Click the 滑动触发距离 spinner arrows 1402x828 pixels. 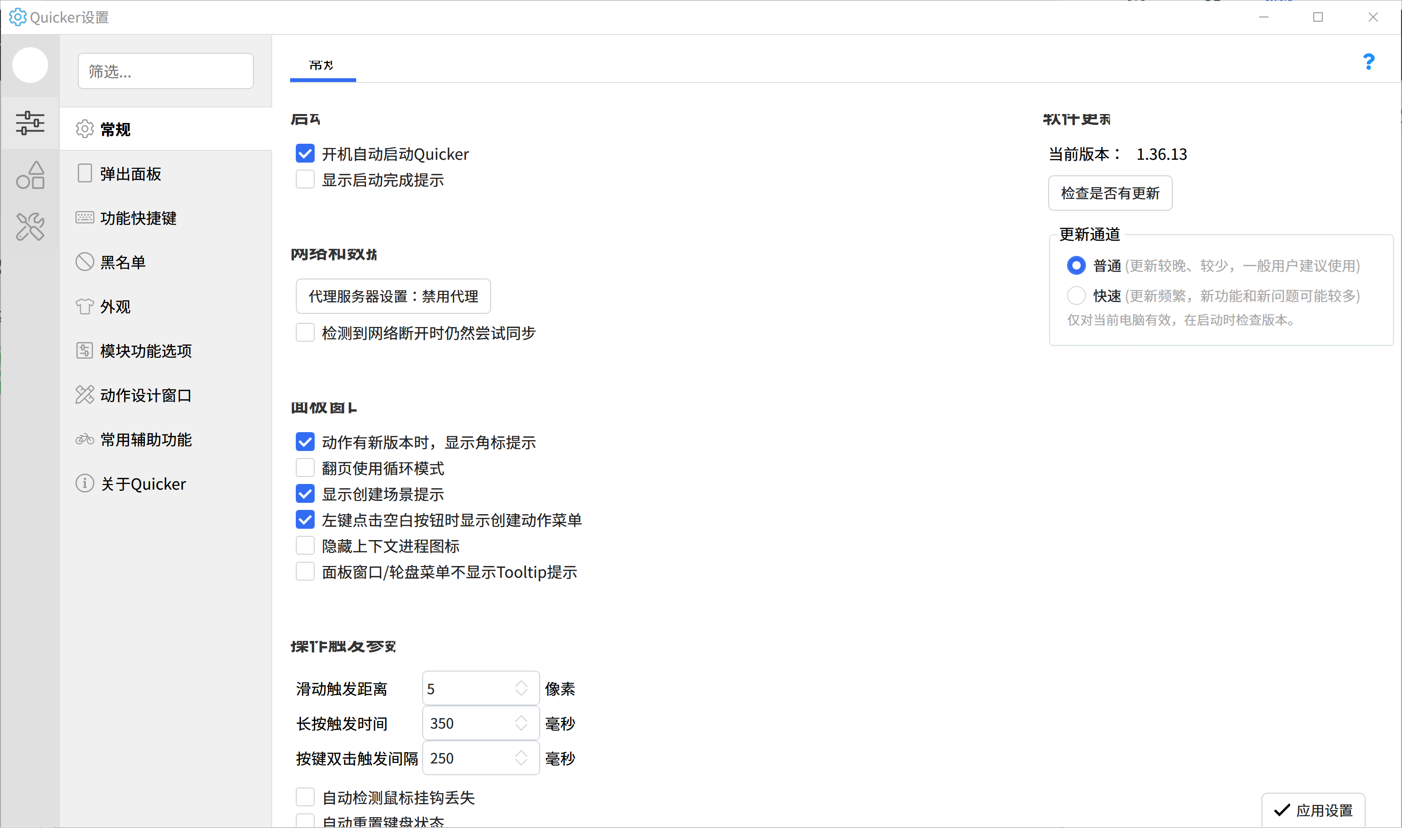(521, 689)
